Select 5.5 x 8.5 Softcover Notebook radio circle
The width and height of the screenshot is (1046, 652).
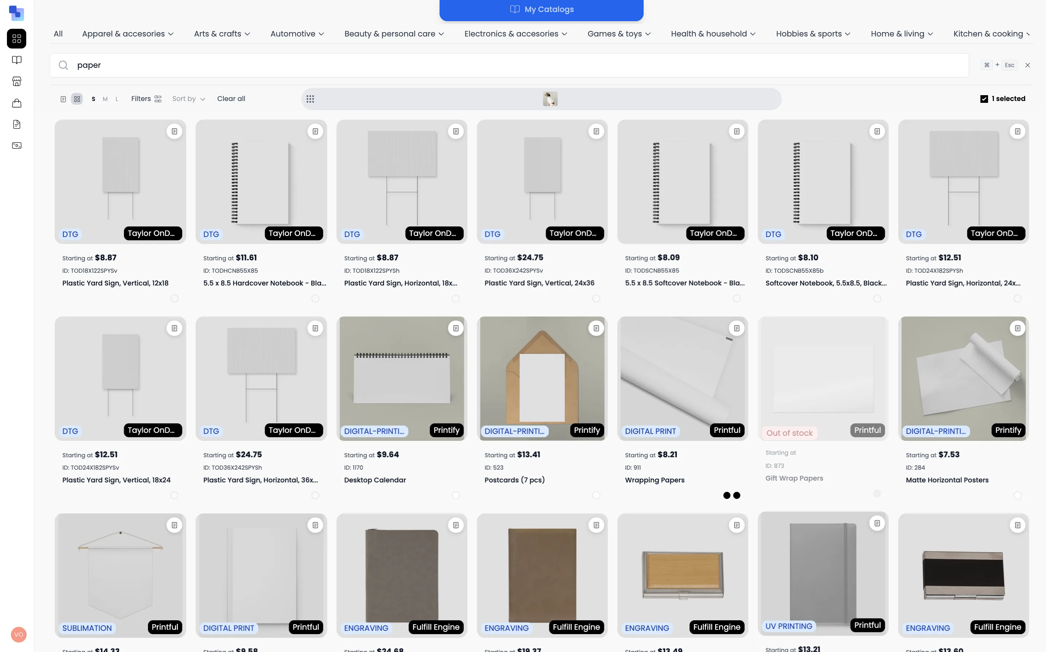click(x=737, y=298)
